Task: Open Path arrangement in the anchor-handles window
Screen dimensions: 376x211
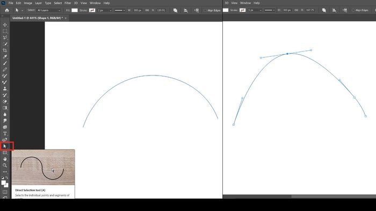Action: point(345,10)
